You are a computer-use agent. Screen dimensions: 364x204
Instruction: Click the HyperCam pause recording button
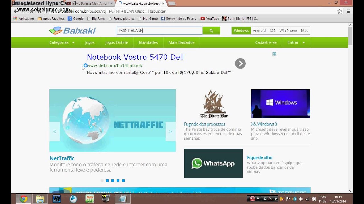(252, 199)
